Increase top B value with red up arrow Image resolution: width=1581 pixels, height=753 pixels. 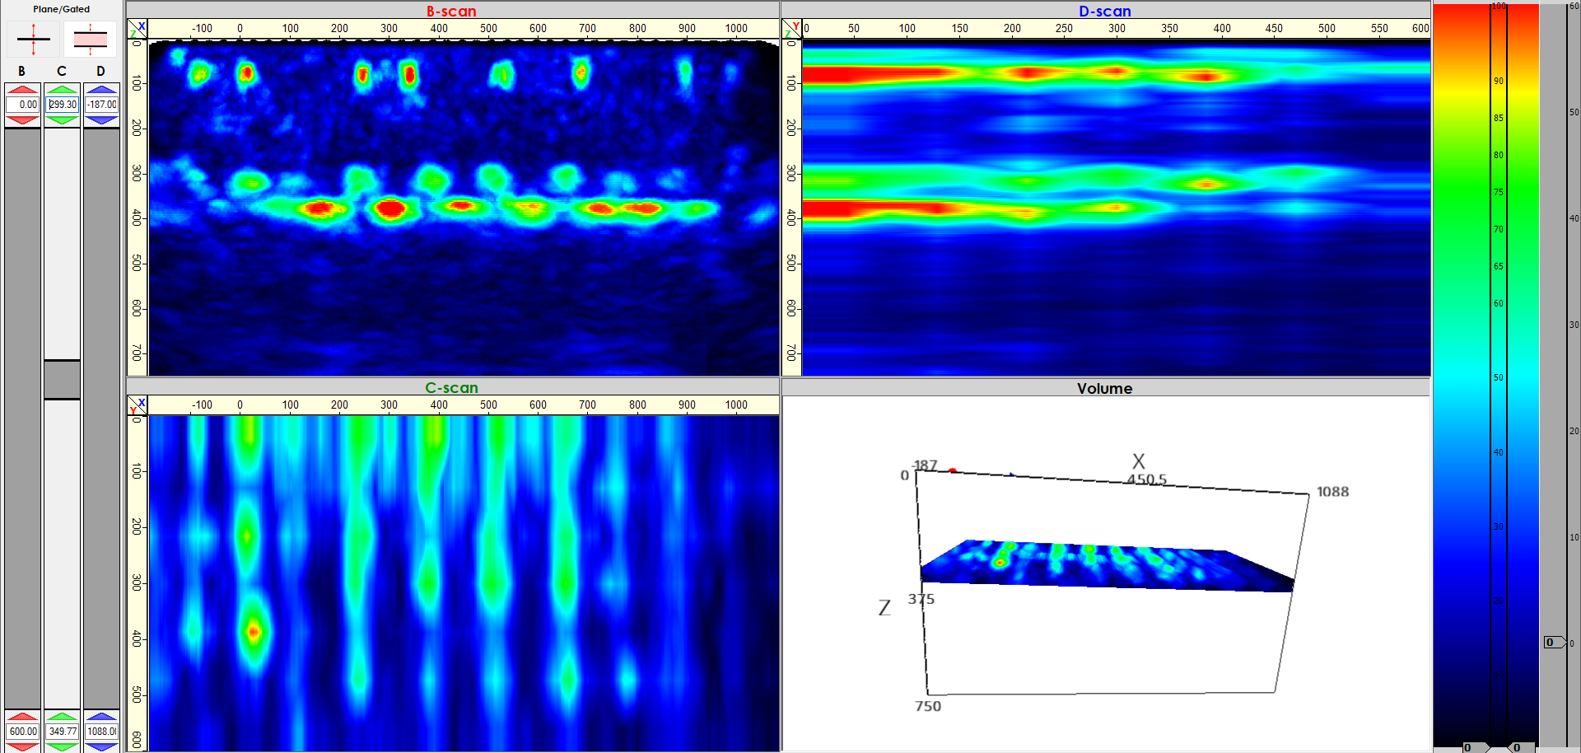22,89
